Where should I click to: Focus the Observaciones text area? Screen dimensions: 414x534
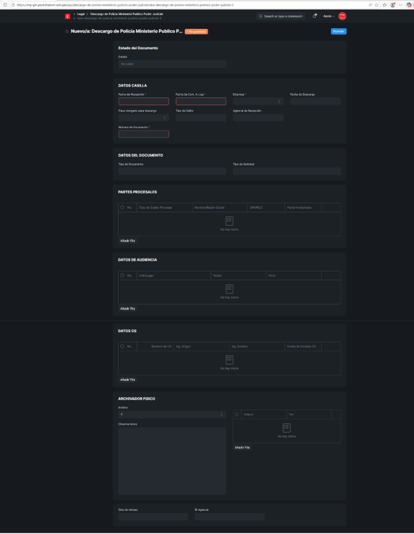coord(172,460)
